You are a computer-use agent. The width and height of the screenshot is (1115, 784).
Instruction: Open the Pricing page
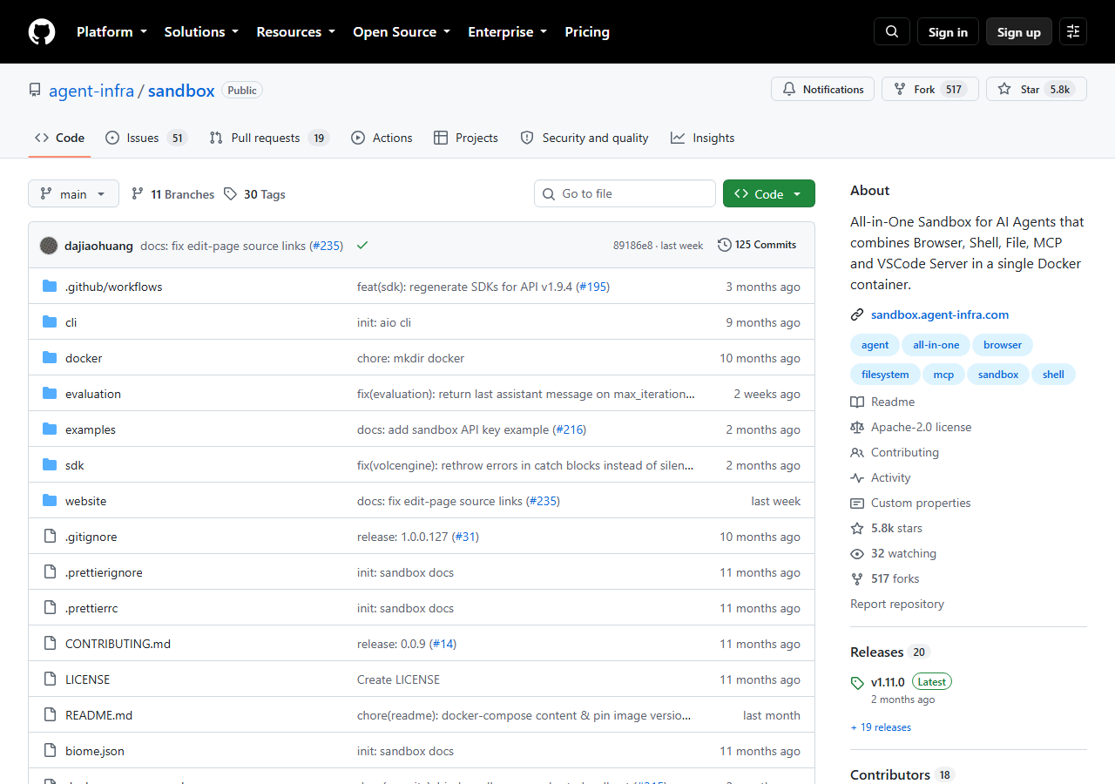pos(587,31)
